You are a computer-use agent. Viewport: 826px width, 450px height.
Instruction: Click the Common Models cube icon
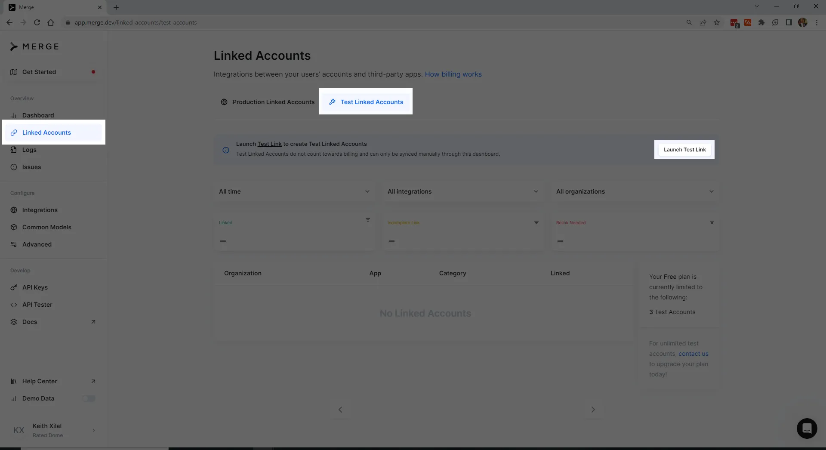coord(14,227)
